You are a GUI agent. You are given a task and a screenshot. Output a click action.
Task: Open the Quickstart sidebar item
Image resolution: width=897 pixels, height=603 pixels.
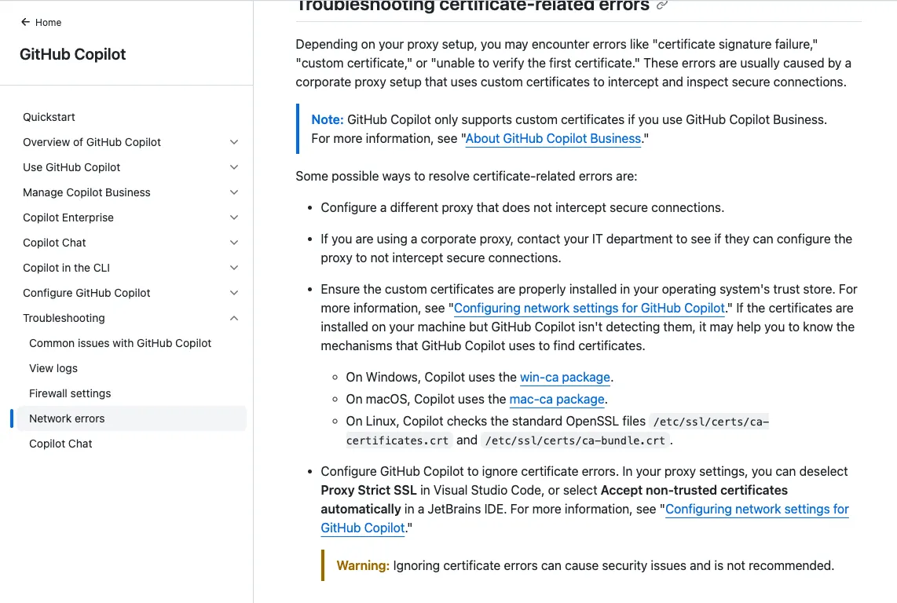pyautogui.click(x=49, y=117)
